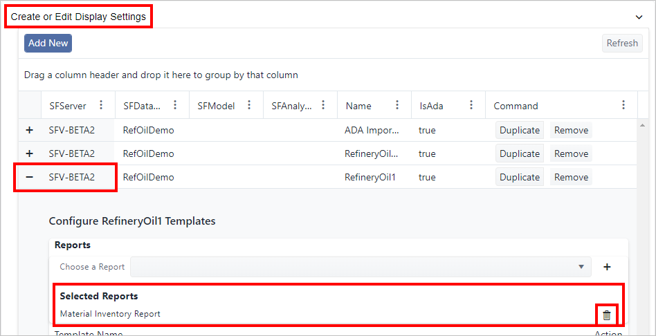Click the Add New button
The width and height of the screenshot is (656, 336).
[x=48, y=43]
